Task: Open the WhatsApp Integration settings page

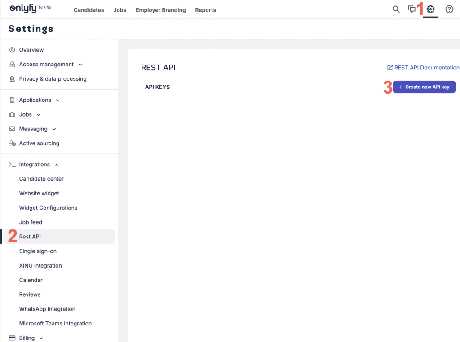Action: 47,309
